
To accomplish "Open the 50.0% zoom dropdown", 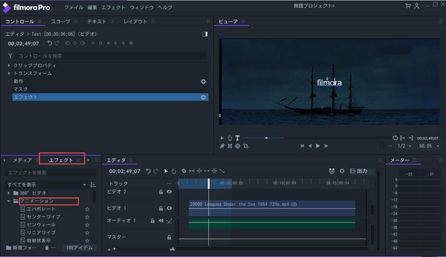I will click(429, 146).
